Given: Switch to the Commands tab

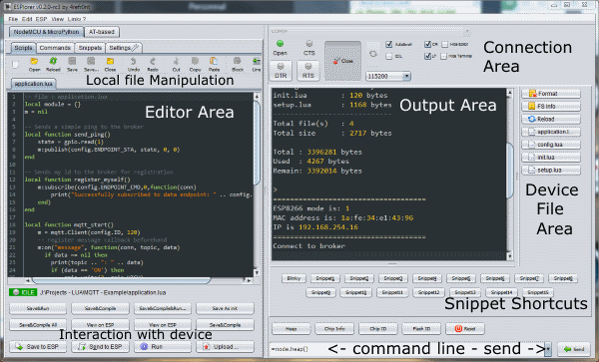Looking at the screenshot, I should coord(55,48).
